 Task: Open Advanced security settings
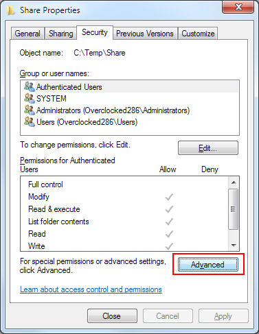(x=208, y=265)
